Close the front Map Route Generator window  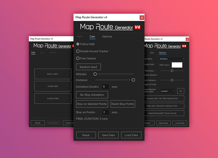(x=142, y=17)
